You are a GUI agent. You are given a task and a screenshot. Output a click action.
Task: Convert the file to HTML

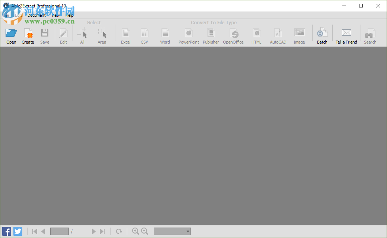(x=256, y=35)
